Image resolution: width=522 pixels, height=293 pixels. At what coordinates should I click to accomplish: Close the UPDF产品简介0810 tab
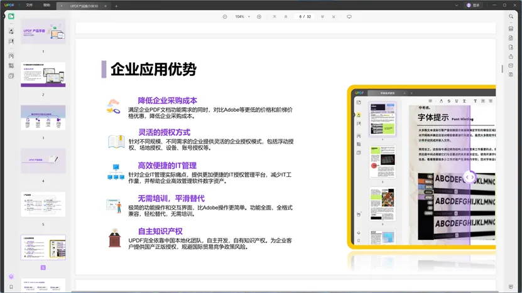pyautogui.click(x=106, y=6)
